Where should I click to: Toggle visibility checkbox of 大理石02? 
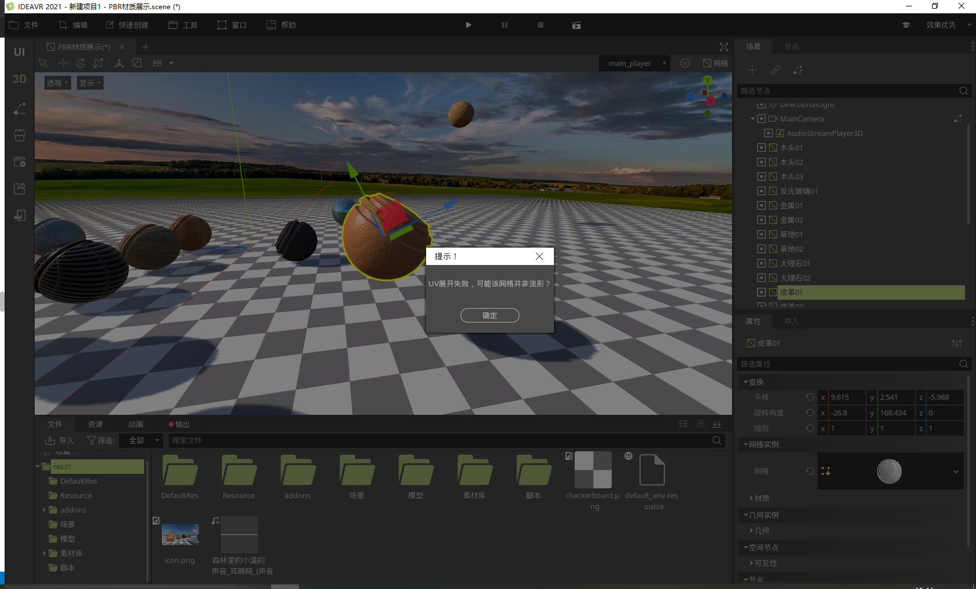761,278
